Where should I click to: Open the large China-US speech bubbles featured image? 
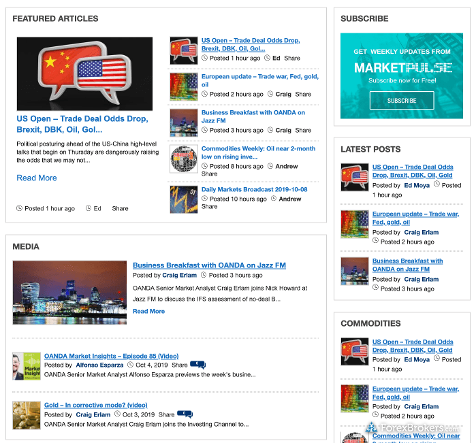click(x=84, y=73)
